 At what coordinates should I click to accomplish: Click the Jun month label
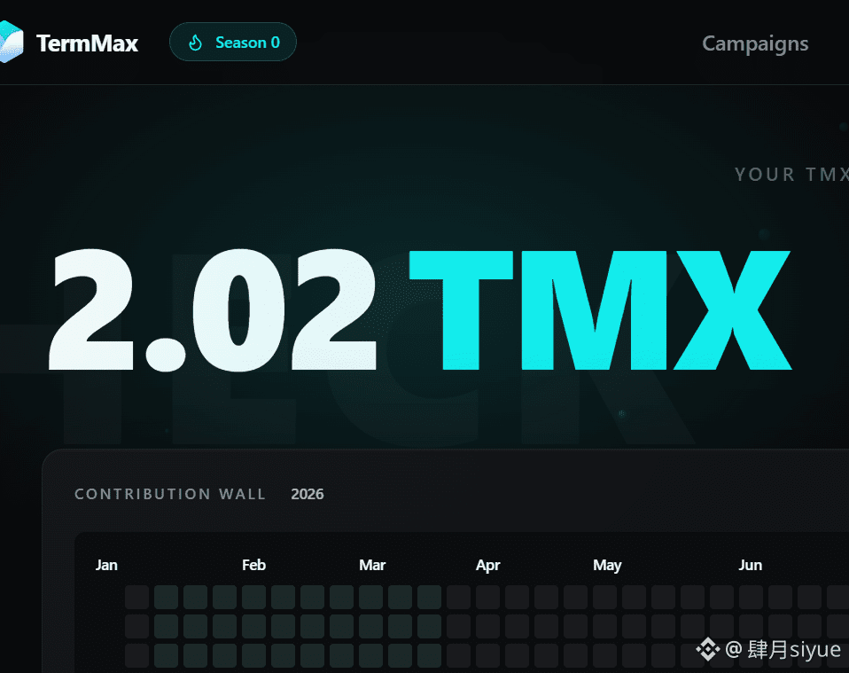coord(751,565)
